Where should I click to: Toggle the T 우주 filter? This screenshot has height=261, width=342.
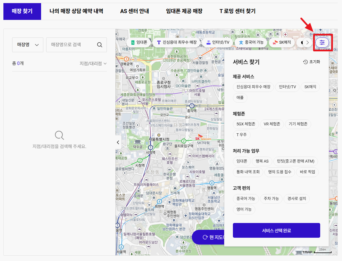click(x=241, y=135)
